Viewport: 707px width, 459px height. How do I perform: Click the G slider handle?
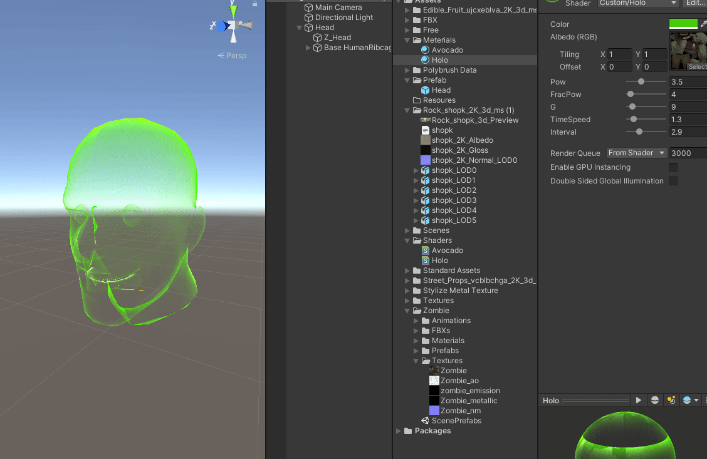(x=632, y=106)
